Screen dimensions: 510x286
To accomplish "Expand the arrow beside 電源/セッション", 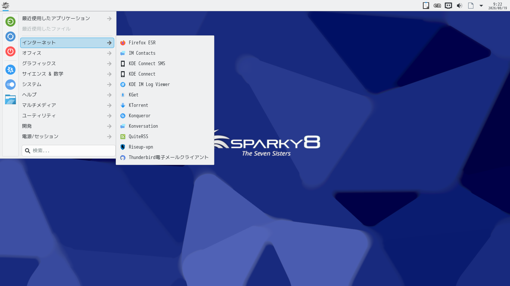I will 109,137.
